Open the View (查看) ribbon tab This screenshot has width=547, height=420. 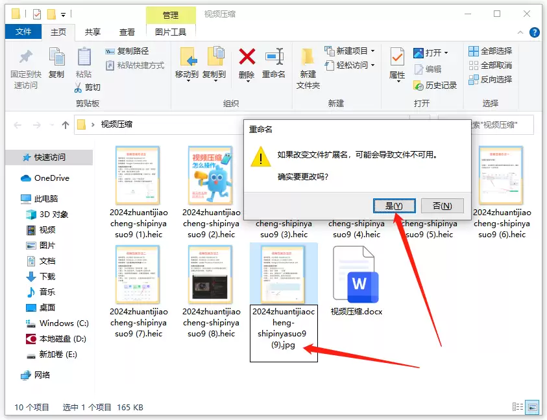pos(127,32)
